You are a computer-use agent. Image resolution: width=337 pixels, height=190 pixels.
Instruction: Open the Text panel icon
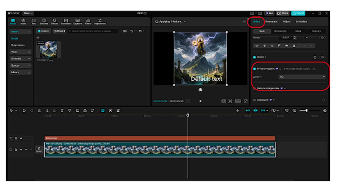pos(34,21)
